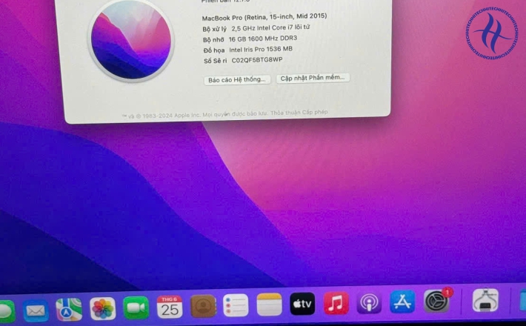526x326 pixels.
Task: Launch the Apple TV app
Action: [302, 304]
